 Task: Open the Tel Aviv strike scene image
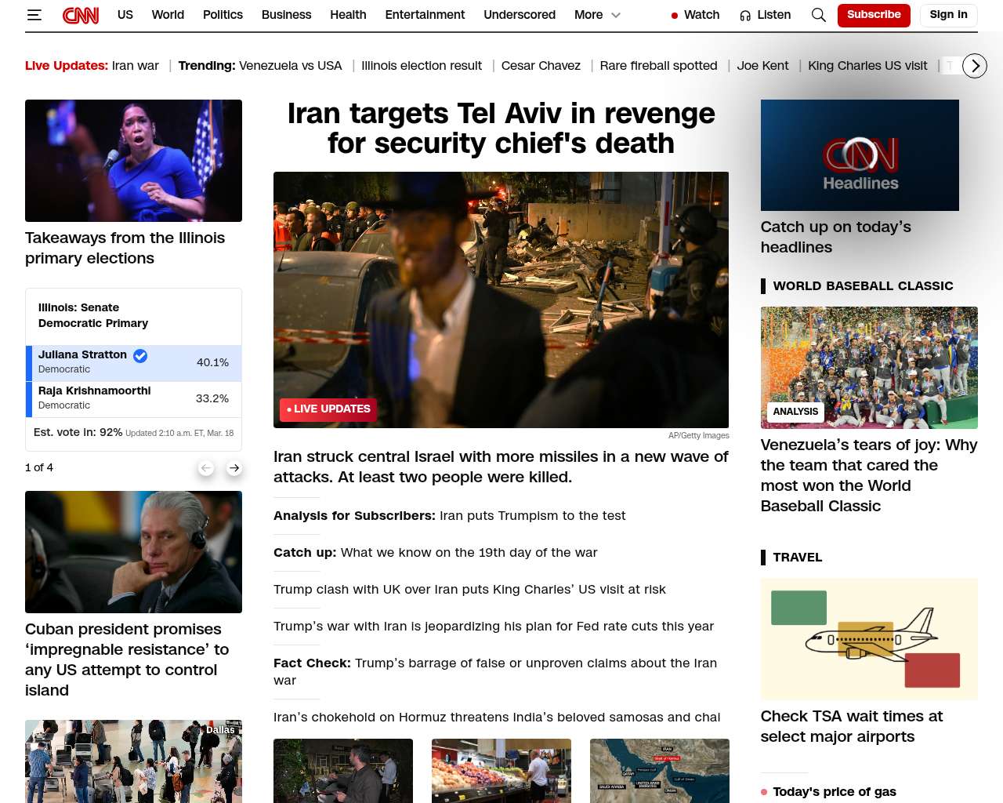(x=501, y=300)
